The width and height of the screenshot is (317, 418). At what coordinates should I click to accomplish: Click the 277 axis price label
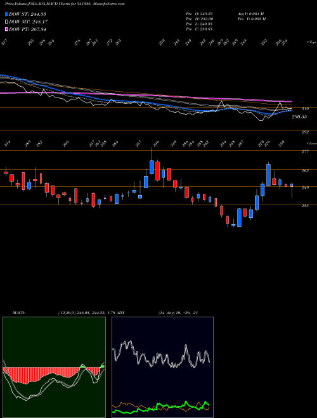coord(305,151)
